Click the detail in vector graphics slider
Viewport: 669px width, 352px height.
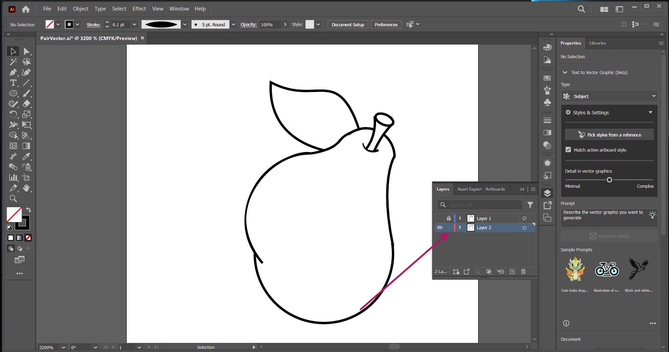coord(609,180)
